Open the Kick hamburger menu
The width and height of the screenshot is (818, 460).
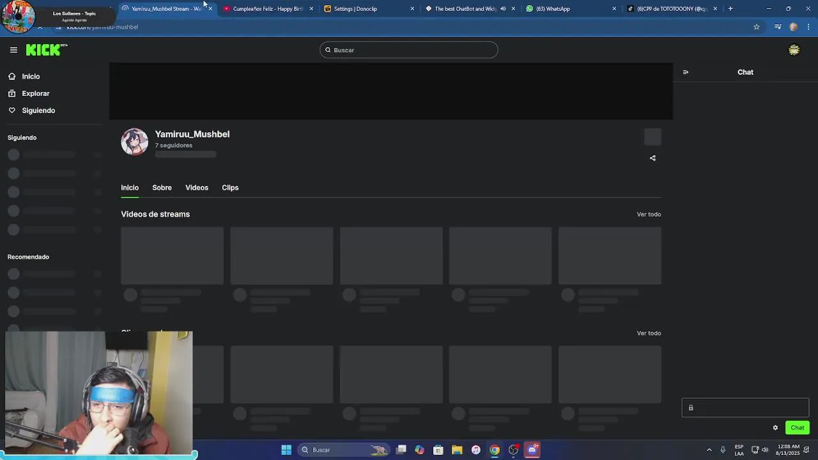(13, 50)
